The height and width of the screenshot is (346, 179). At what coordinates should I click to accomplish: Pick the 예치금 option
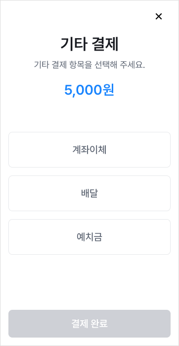89,237
